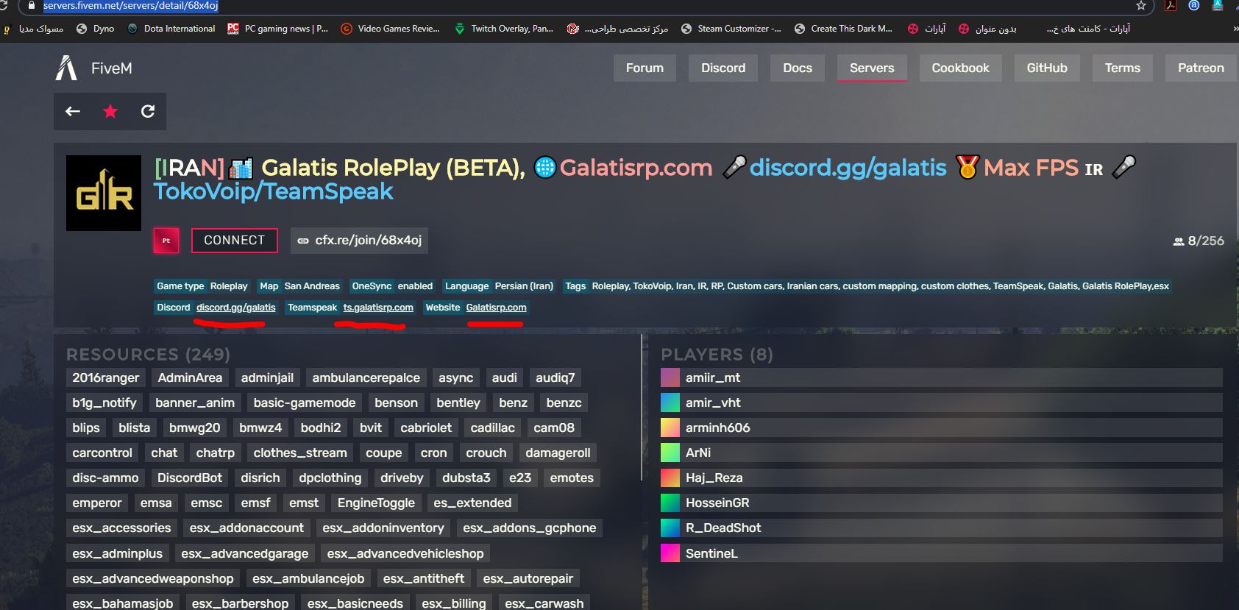Click the arminh606 player avatar
Screen dimensions: 1239x610
670,428
